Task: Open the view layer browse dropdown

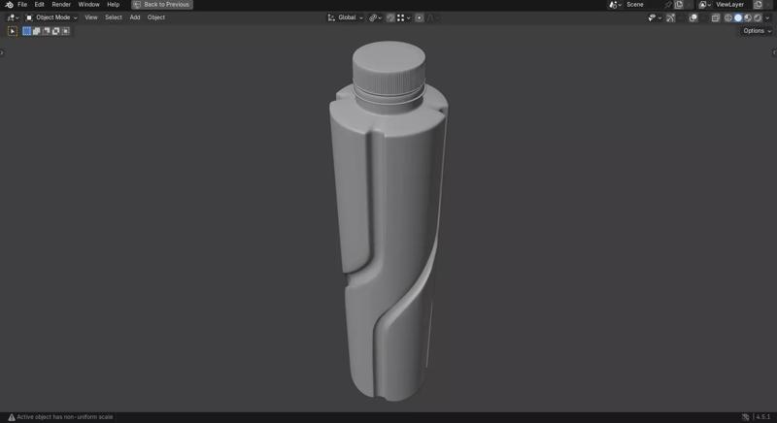Action: click(x=705, y=5)
